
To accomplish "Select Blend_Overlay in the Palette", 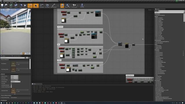I will (159, 32).
